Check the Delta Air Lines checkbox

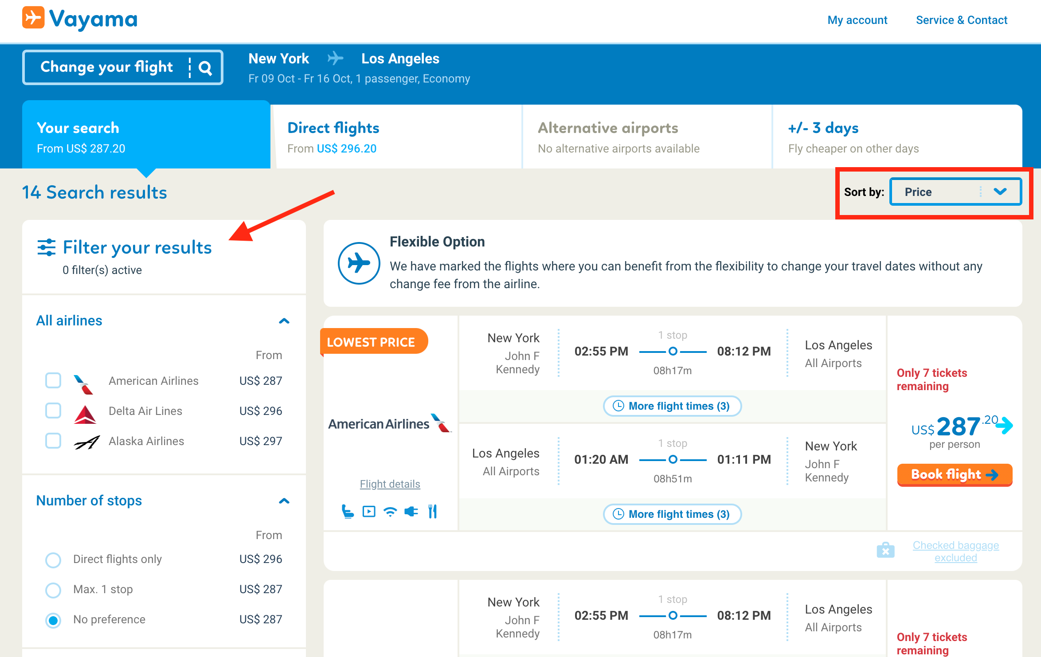tap(53, 411)
